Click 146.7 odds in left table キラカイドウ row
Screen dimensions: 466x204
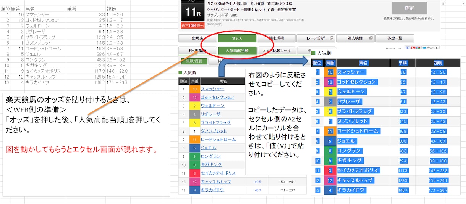pos(257,190)
